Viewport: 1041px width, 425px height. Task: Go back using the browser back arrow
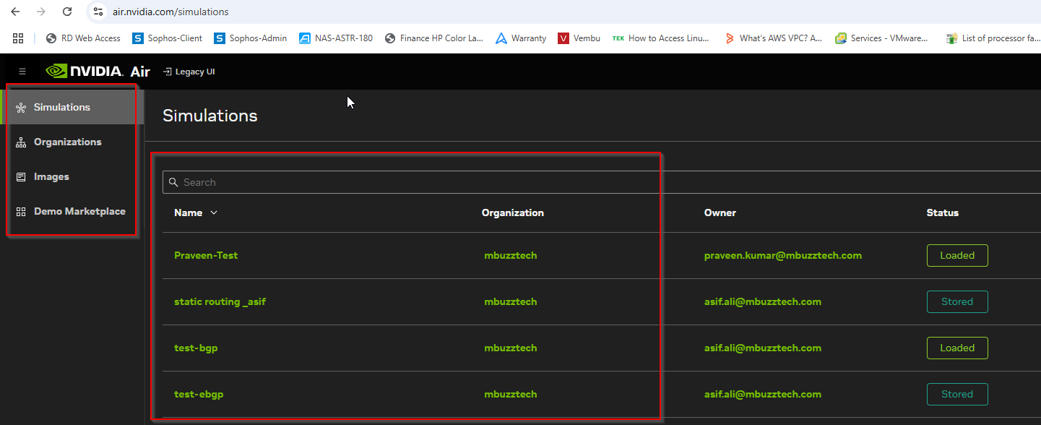[15, 12]
